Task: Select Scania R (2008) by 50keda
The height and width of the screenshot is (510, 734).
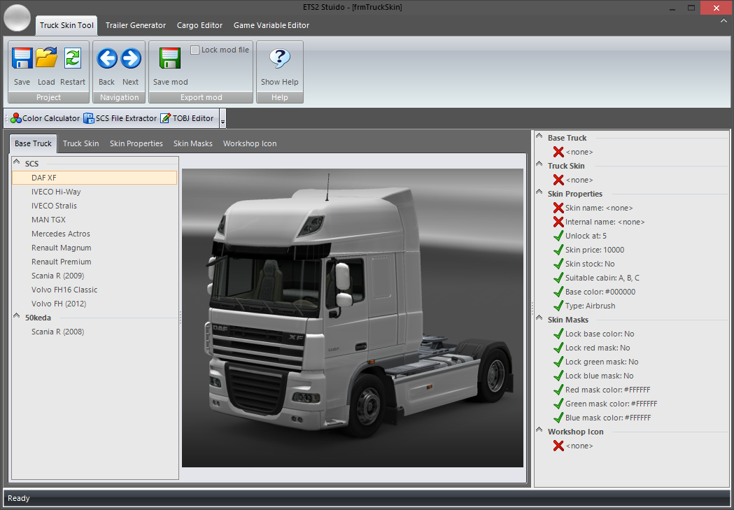Action: [x=94, y=332]
